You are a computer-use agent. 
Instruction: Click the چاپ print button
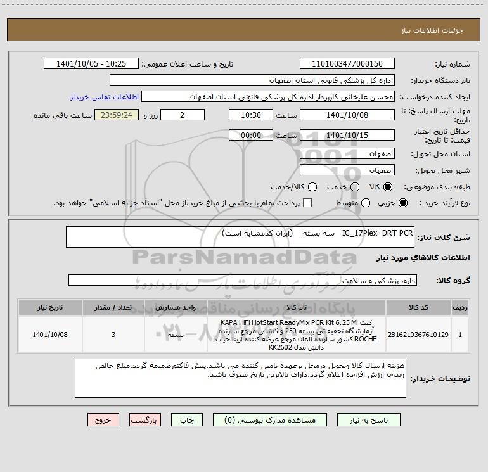(x=187, y=419)
